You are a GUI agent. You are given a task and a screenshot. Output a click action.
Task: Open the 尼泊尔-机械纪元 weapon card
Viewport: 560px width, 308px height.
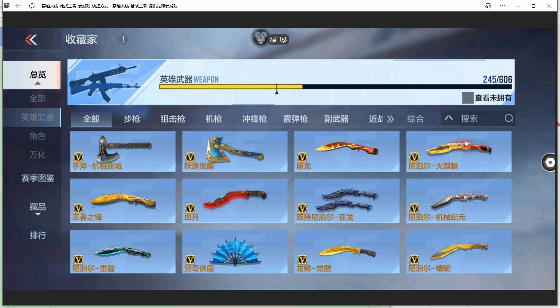pyautogui.click(x=459, y=201)
